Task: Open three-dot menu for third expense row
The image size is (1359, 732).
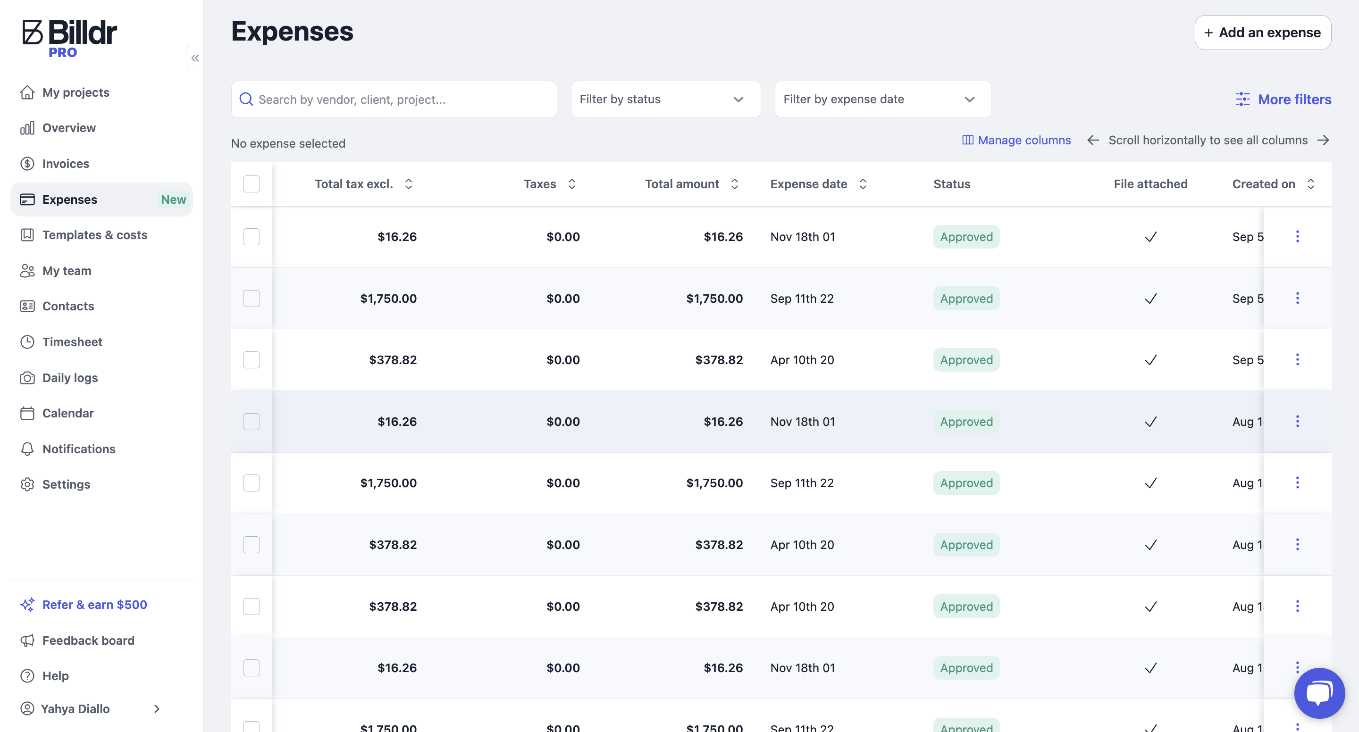Action: coord(1297,360)
